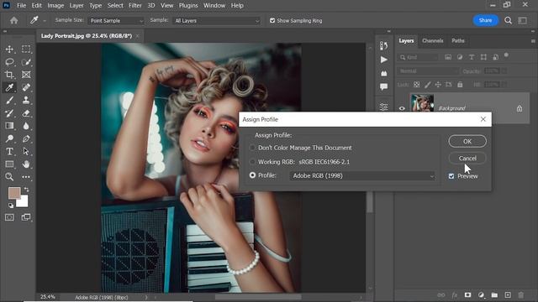Toggle the Preview checkbox
The height and width of the screenshot is (302, 538).
point(451,176)
